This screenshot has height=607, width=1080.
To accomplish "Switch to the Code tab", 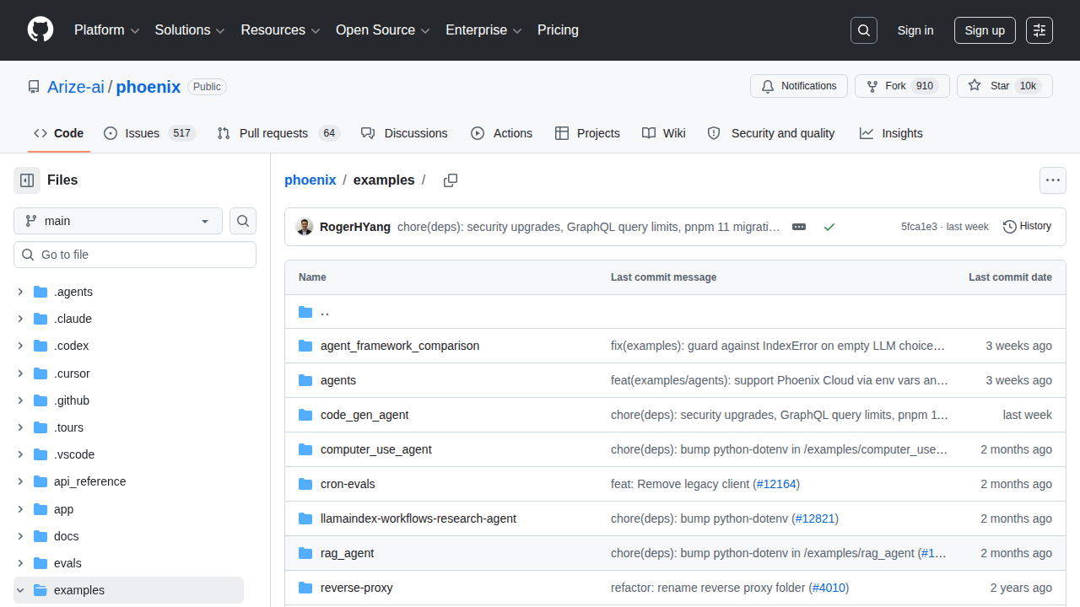I will [x=59, y=133].
